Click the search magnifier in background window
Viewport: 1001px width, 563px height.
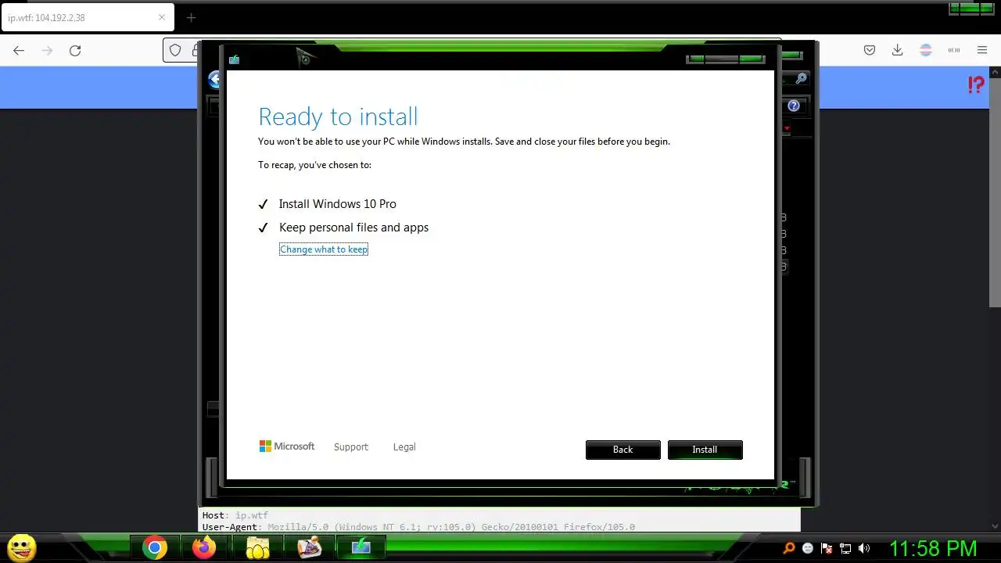[801, 79]
